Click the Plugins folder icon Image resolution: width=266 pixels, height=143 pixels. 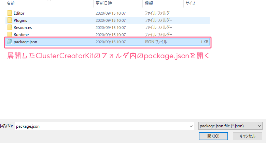pyautogui.click(x=10, y=20)
